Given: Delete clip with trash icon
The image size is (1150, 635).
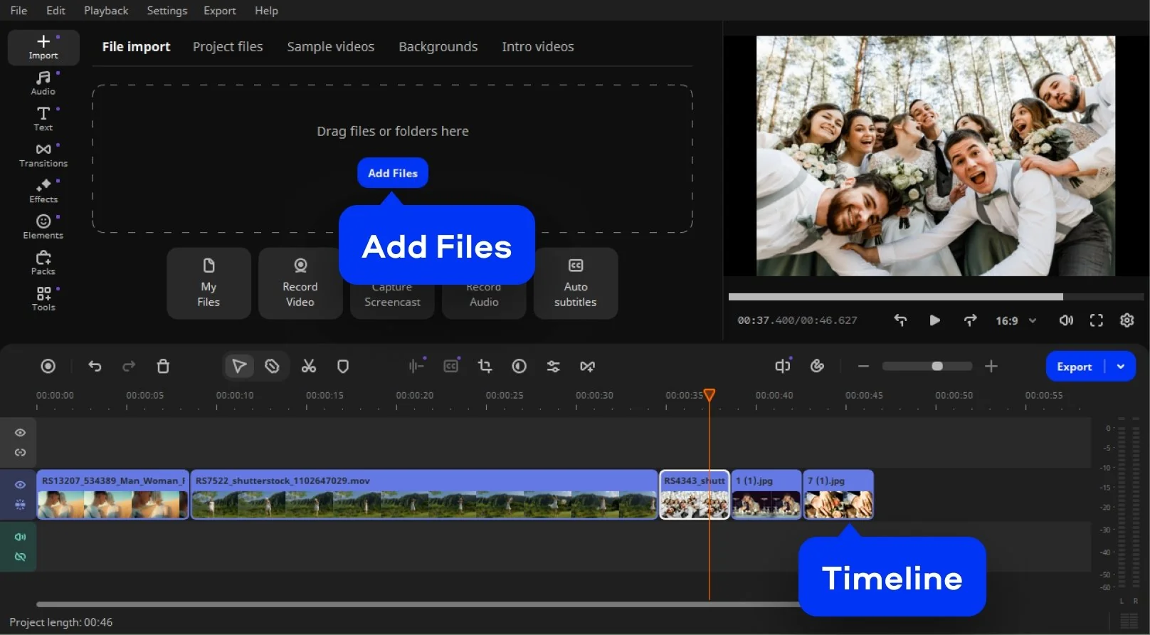Looking at the screenshot, I should (163, 366).
